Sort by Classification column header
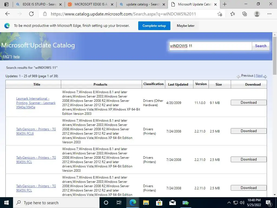Screen dimensions: 277x208 [x=153, y=84]
